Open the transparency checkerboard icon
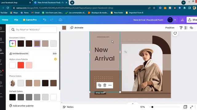 pyautogui.click(x=186, y=28)
